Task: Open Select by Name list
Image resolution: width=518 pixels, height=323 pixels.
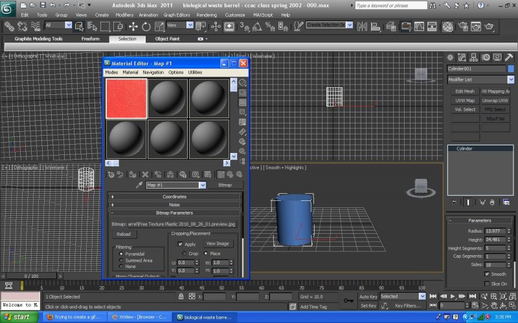Action: (92, 26)
